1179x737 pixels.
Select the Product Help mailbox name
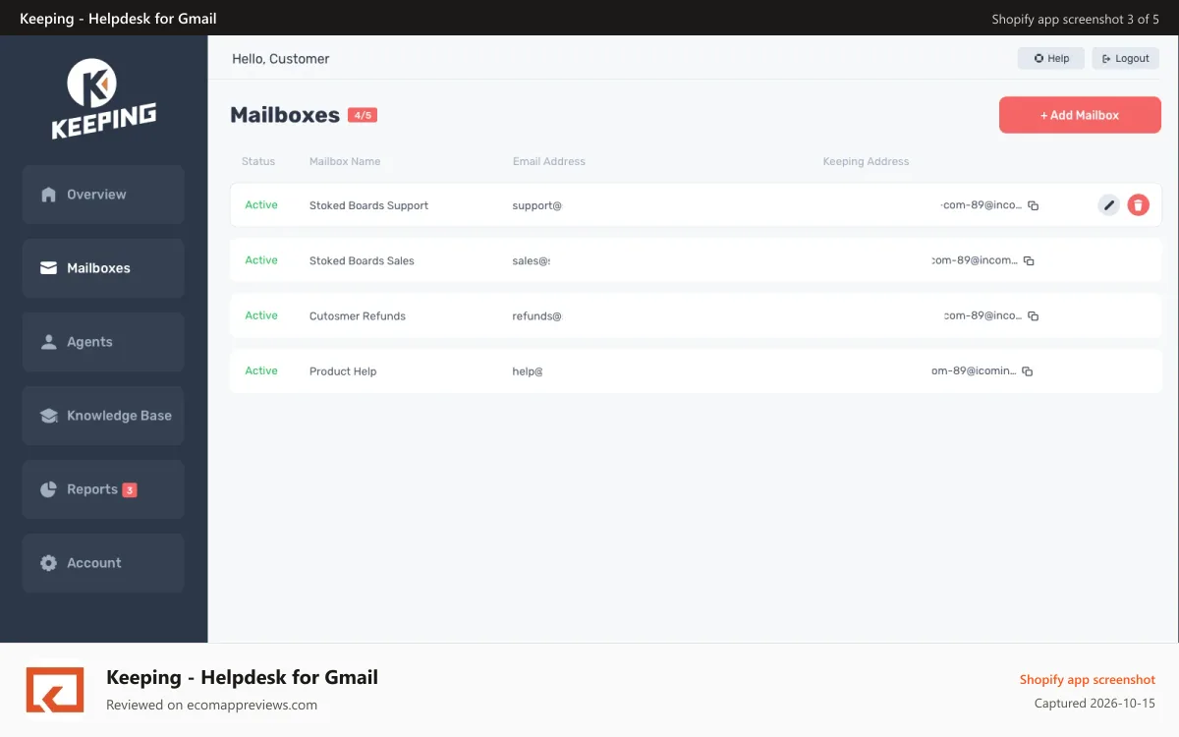pos(343,371)
